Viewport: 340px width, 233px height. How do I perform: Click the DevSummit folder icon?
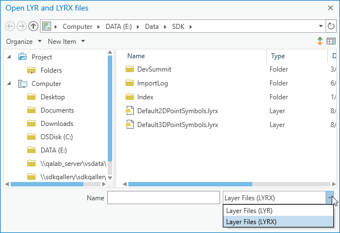(129, 69)
